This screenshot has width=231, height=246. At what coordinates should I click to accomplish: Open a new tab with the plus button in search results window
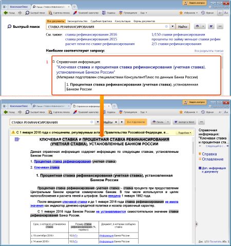click(x=74, y=7)
